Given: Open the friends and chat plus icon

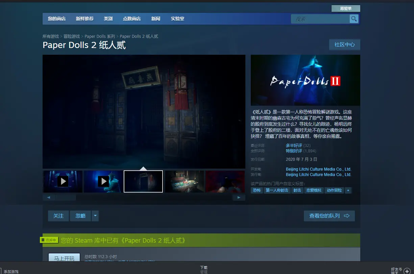Looking at the screenshot, I should click(407, 271).
